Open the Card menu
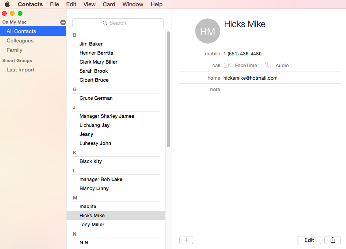Viewport: 346px width, 249px height. click(109, 4)
